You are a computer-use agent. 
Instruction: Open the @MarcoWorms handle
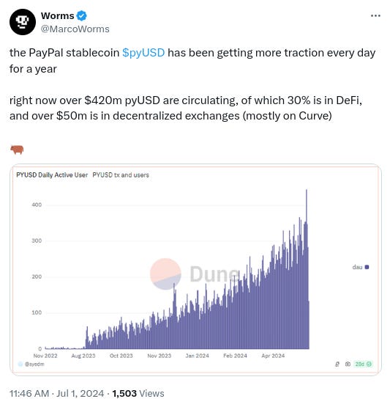pyautogui.click(x=75, y=29)
